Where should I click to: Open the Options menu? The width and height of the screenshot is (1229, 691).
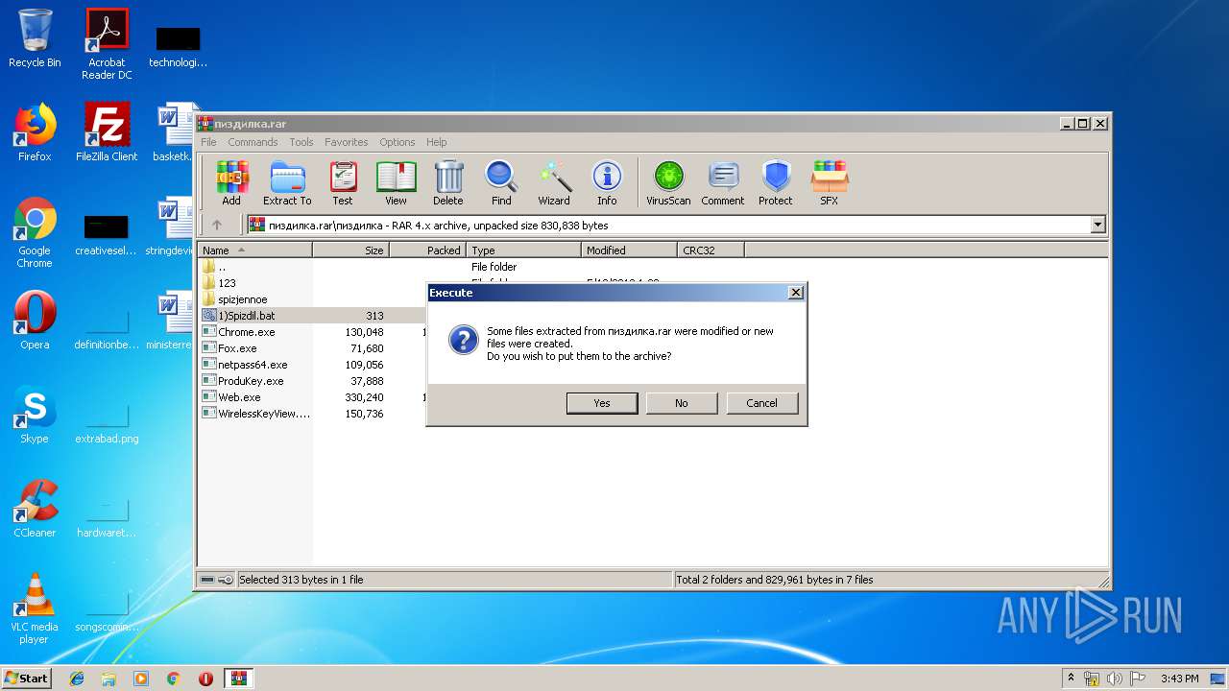click(x=398, y=142)
